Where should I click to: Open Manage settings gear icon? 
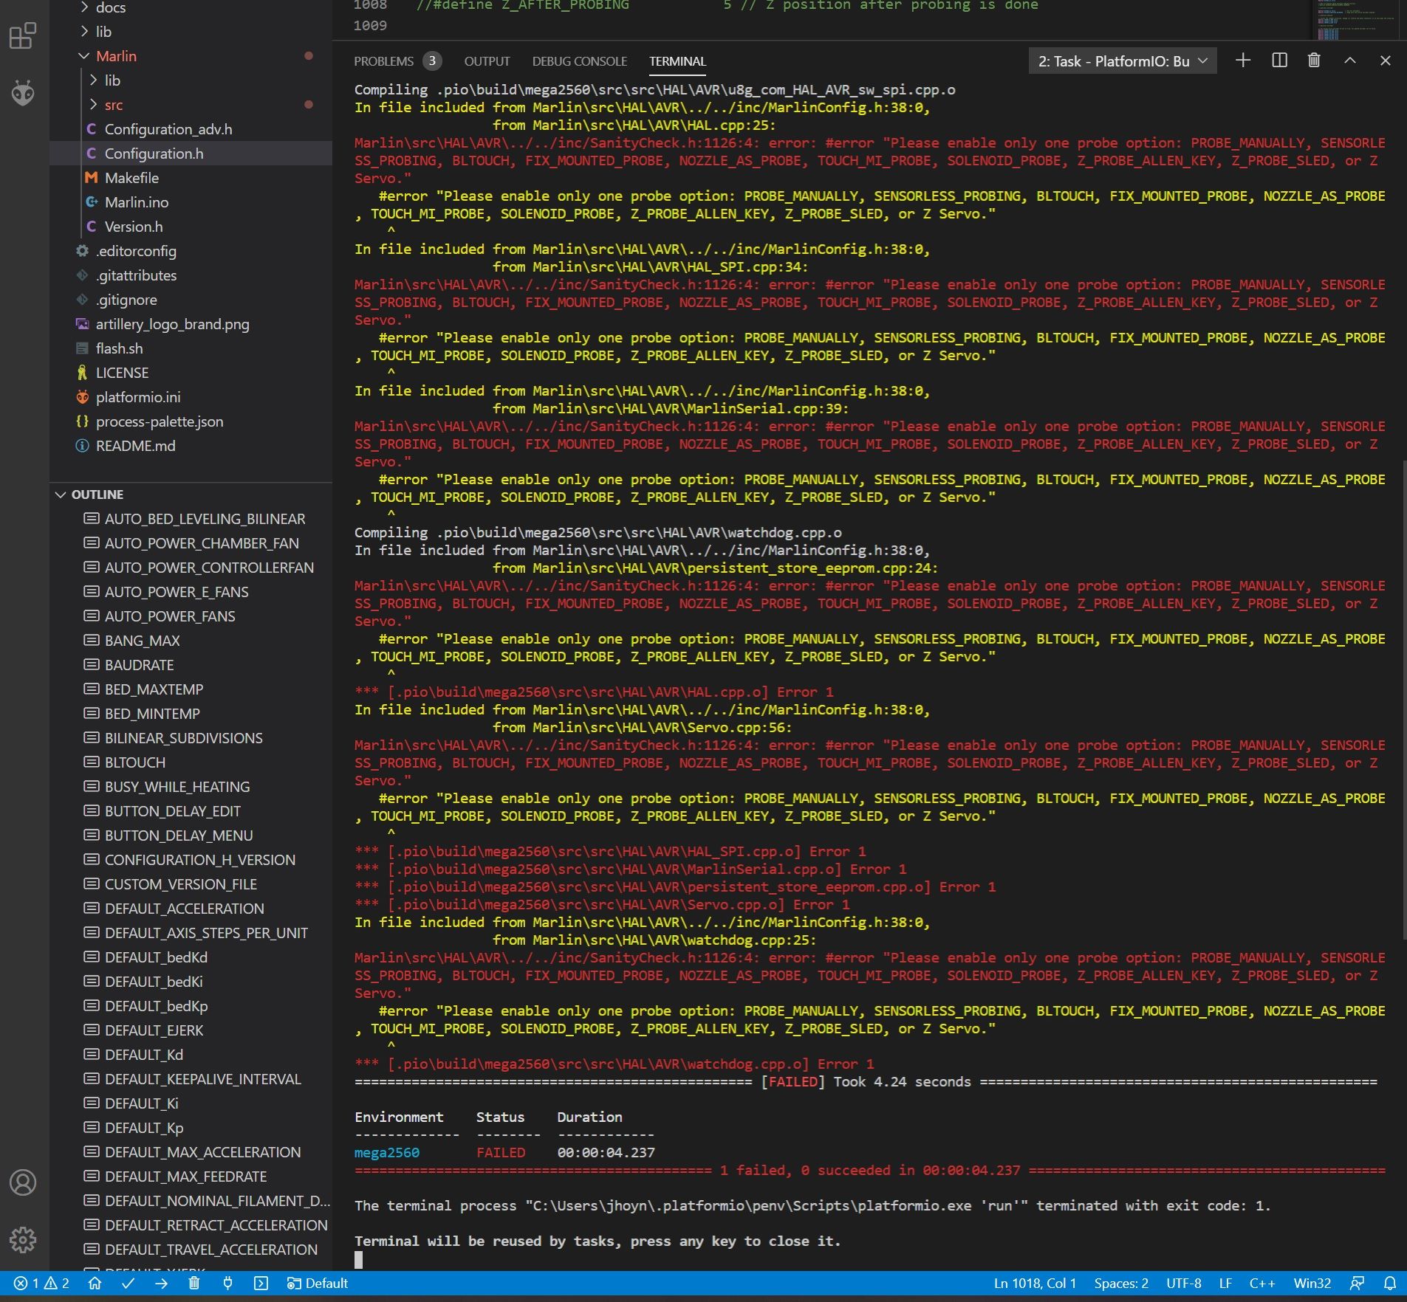[23, 1239]
